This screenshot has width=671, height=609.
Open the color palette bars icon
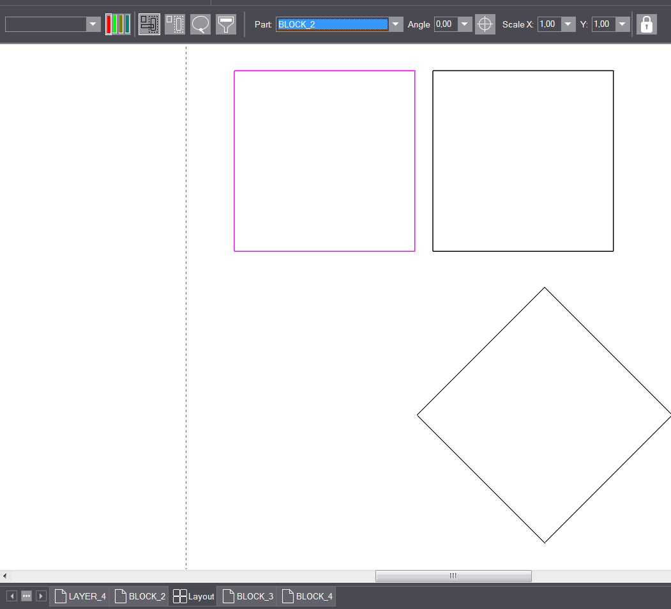coord(117,24)
